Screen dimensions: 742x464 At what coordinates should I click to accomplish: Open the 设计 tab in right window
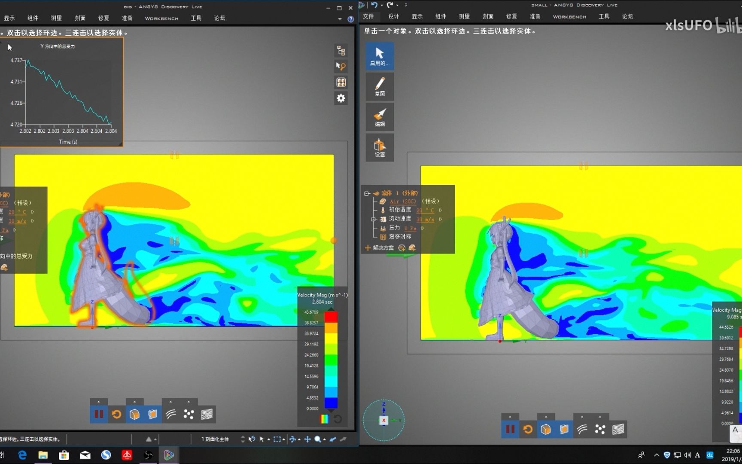click(394, 16)
